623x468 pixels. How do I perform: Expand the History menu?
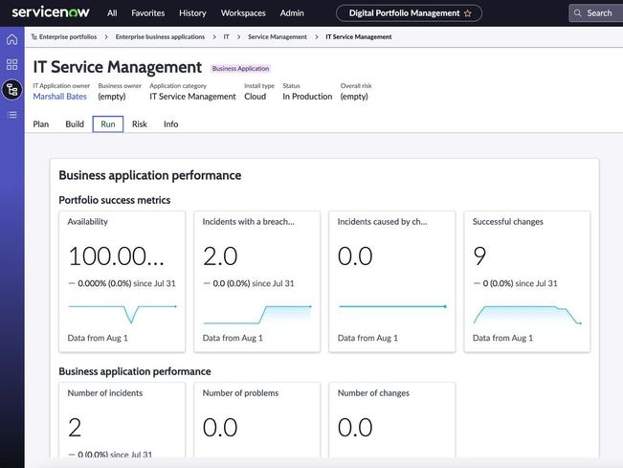click(192, 13)
